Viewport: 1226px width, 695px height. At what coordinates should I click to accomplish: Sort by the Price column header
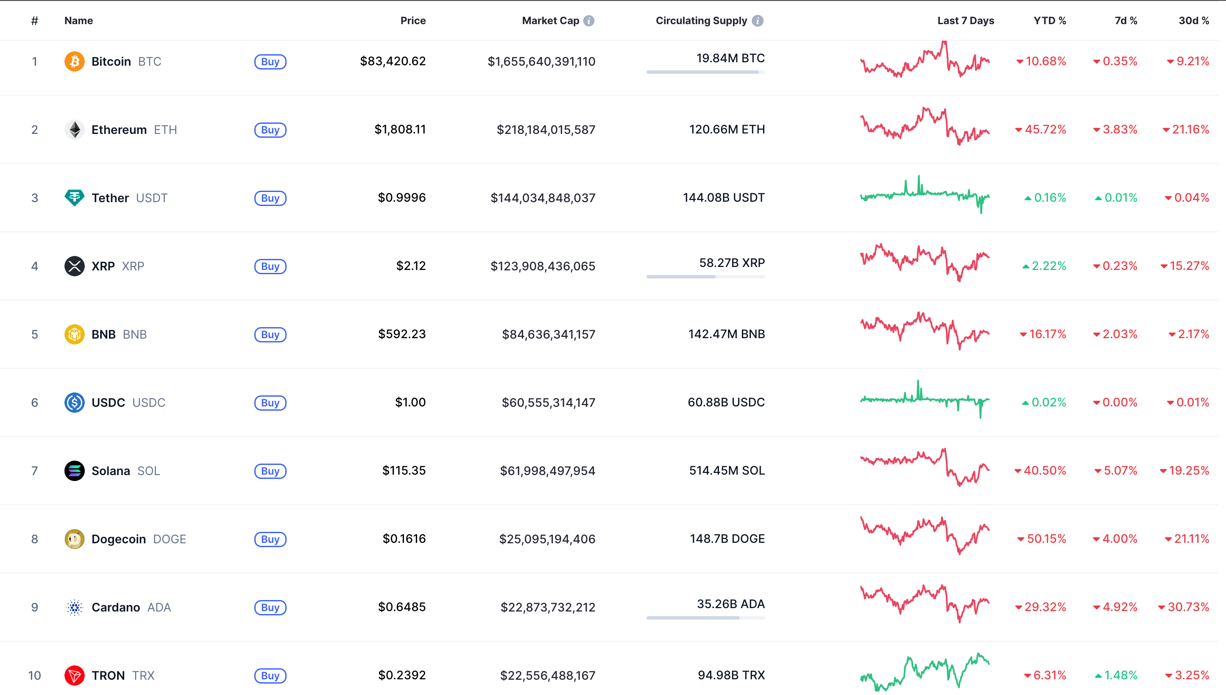click(413, 21)
